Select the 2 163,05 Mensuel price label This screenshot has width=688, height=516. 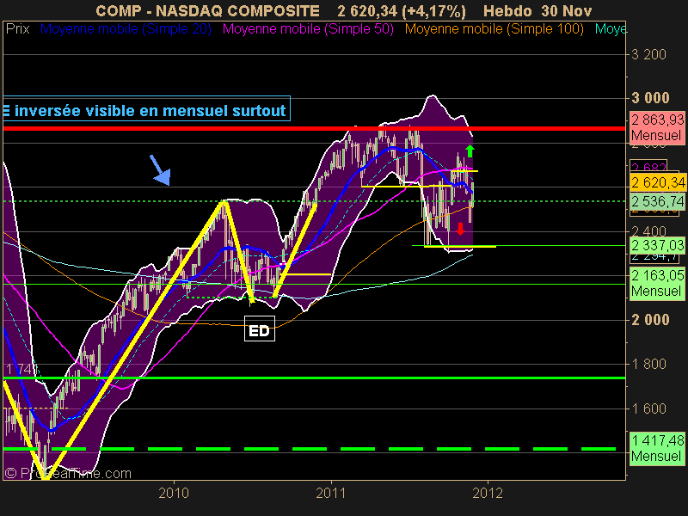(657, 283)
